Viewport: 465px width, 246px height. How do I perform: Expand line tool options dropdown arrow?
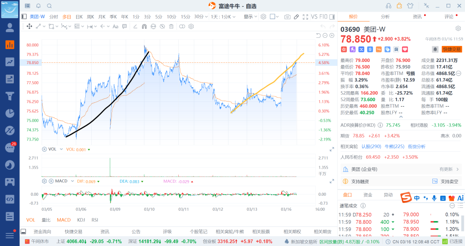coord(44,26)
